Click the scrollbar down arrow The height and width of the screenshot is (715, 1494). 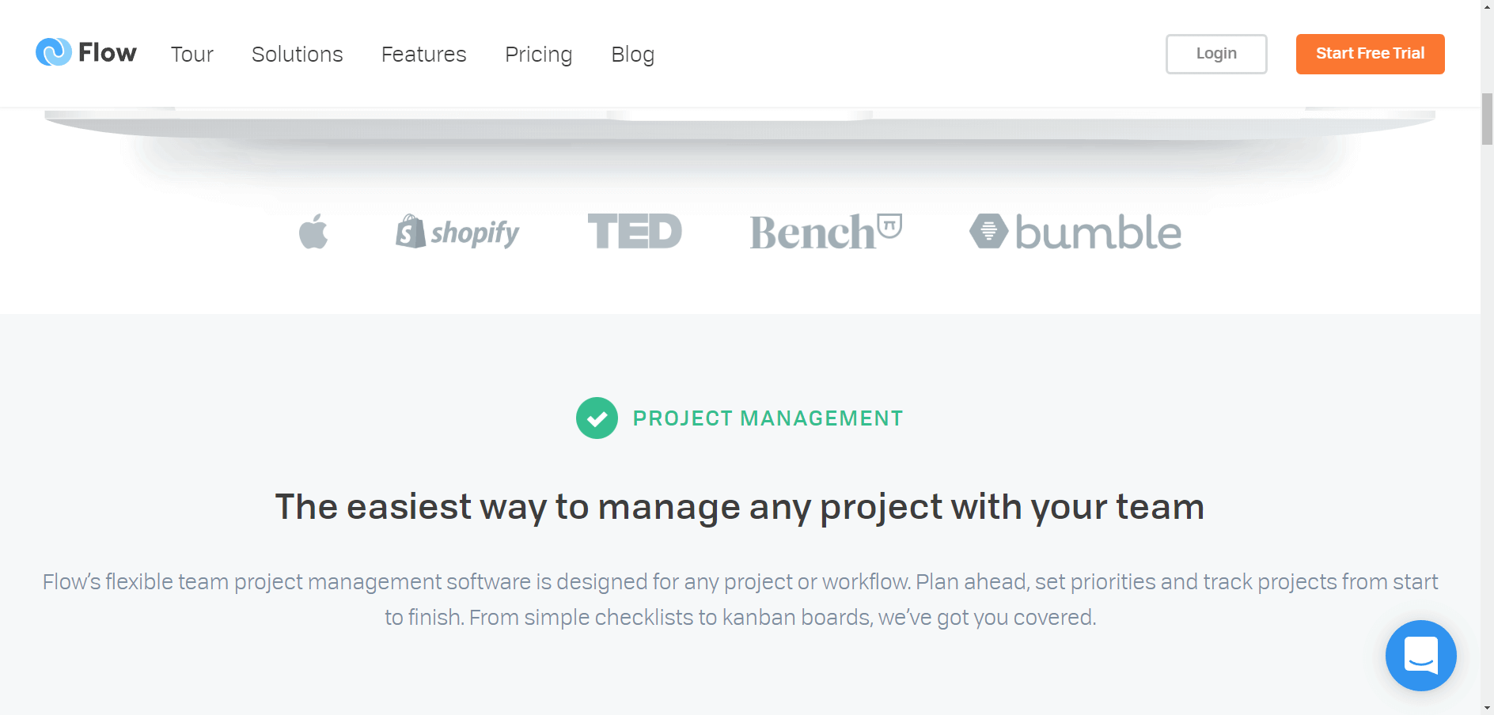pos(1487,708)
